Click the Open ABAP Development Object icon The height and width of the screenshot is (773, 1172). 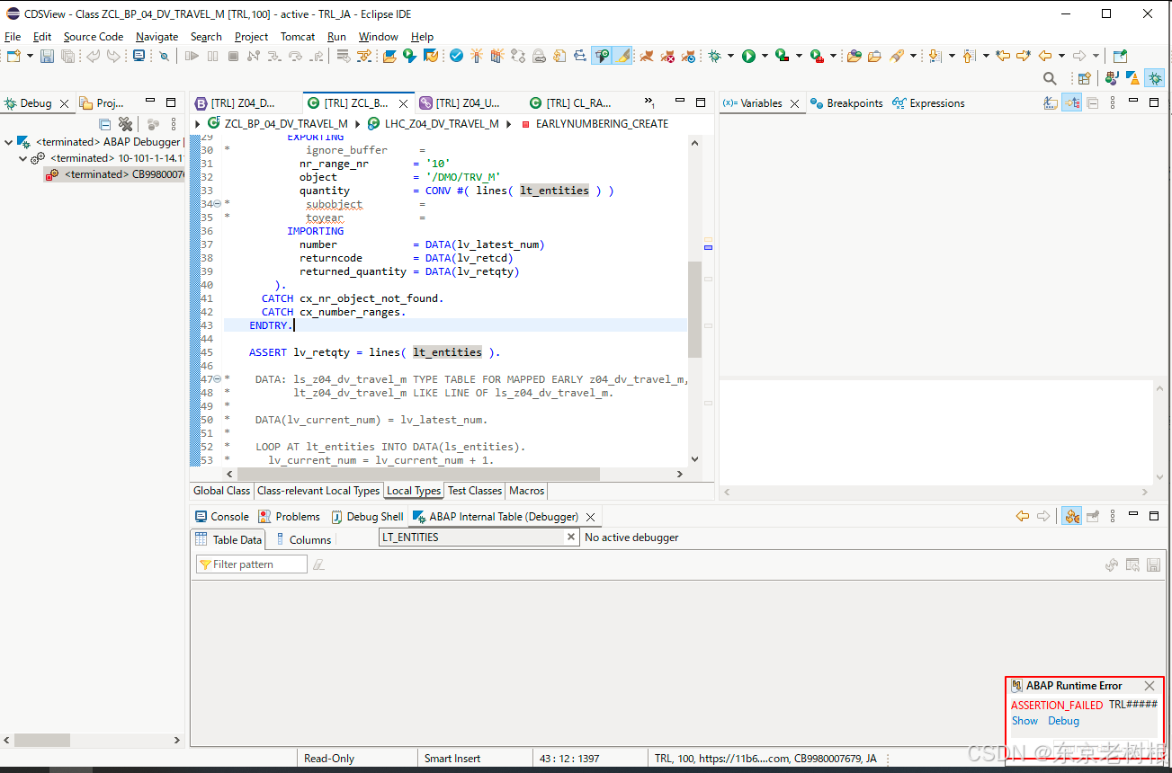pos(389,56)
